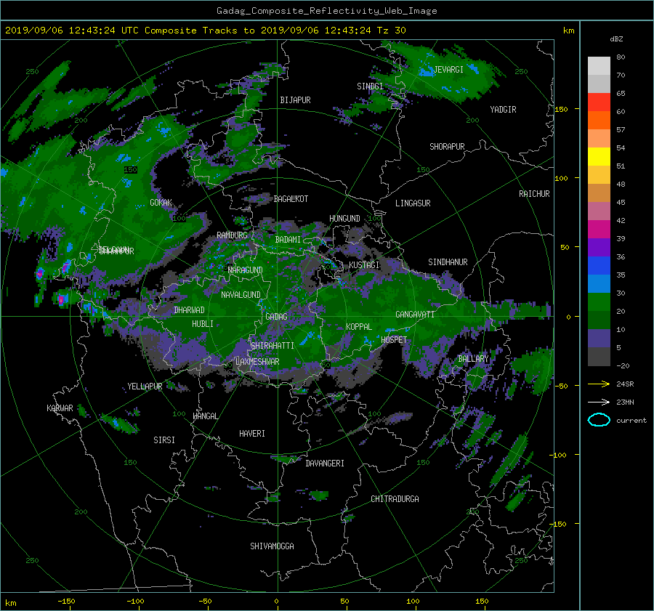Click the HAVERI city label
The image size is (654, 611).
click(x=252, y=434)
